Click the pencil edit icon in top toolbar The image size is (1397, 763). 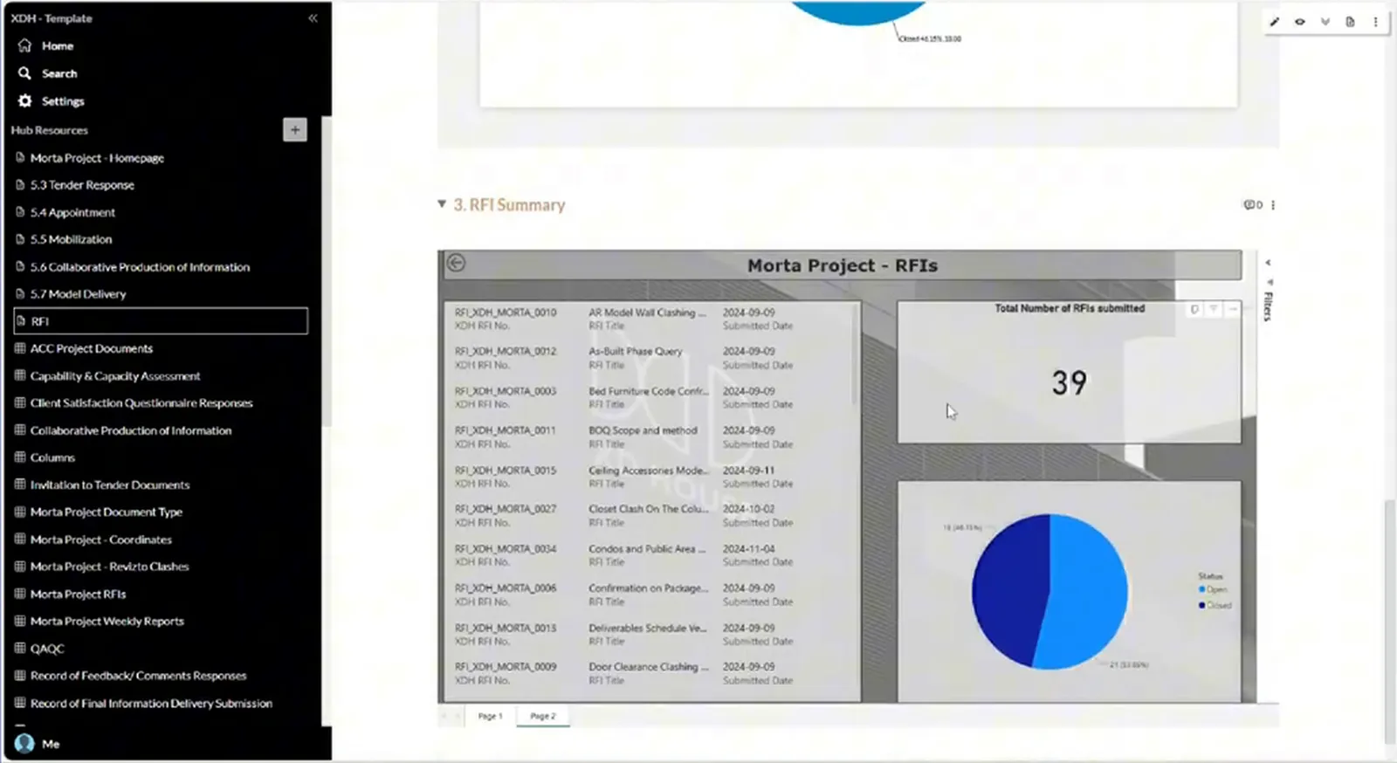[x=1275, y=22]
